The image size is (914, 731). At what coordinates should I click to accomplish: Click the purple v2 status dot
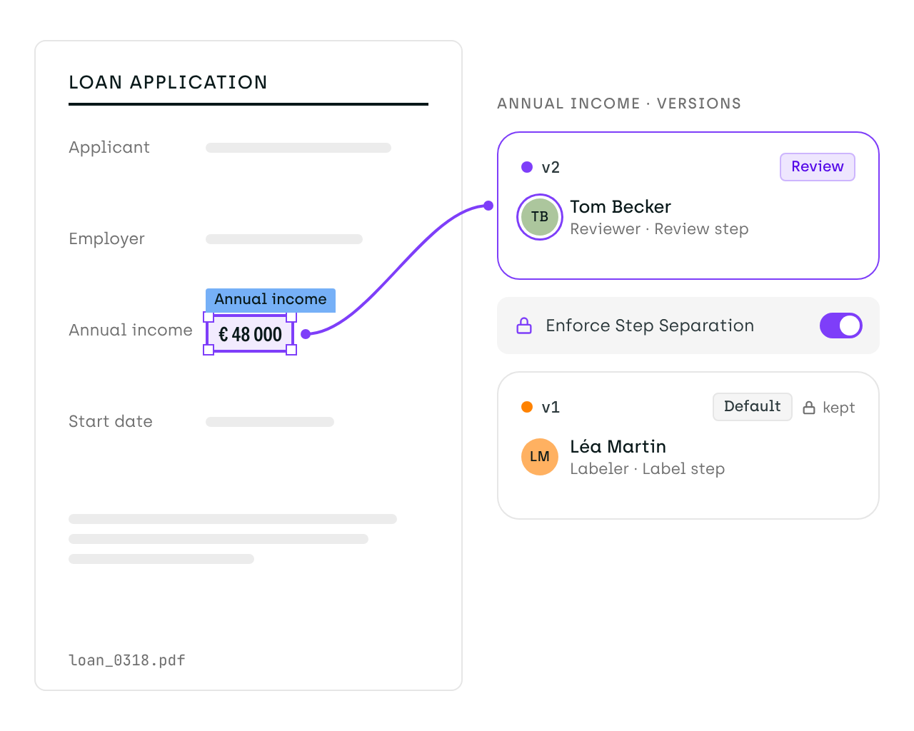click(x=527, y=167)
